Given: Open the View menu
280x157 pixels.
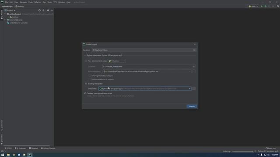Looking at the screenshot, I should pos(16,2).
